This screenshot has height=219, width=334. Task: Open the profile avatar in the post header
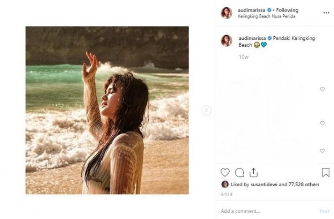(x=226, y=13)
